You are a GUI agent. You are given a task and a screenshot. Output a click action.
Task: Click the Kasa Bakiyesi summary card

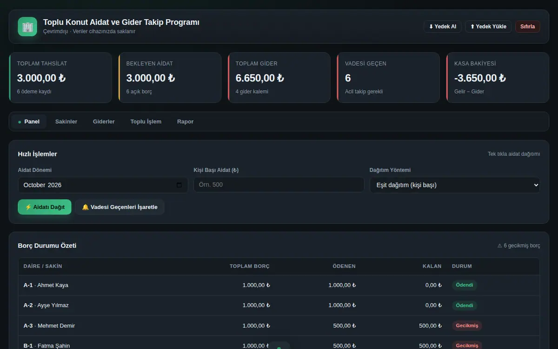[498, 77]
